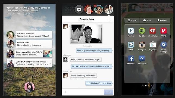Open the Messenger app icon

tap(142, 58)
